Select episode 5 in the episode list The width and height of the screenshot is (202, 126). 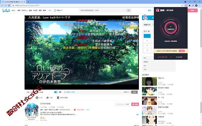tap(147, 41)
